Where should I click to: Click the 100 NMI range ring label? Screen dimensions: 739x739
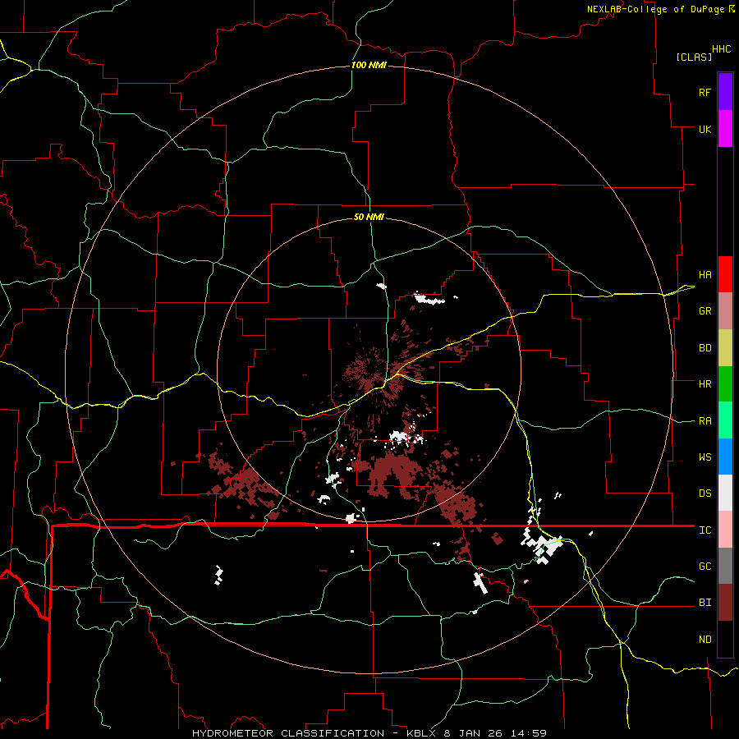click(x=369, y=65)
